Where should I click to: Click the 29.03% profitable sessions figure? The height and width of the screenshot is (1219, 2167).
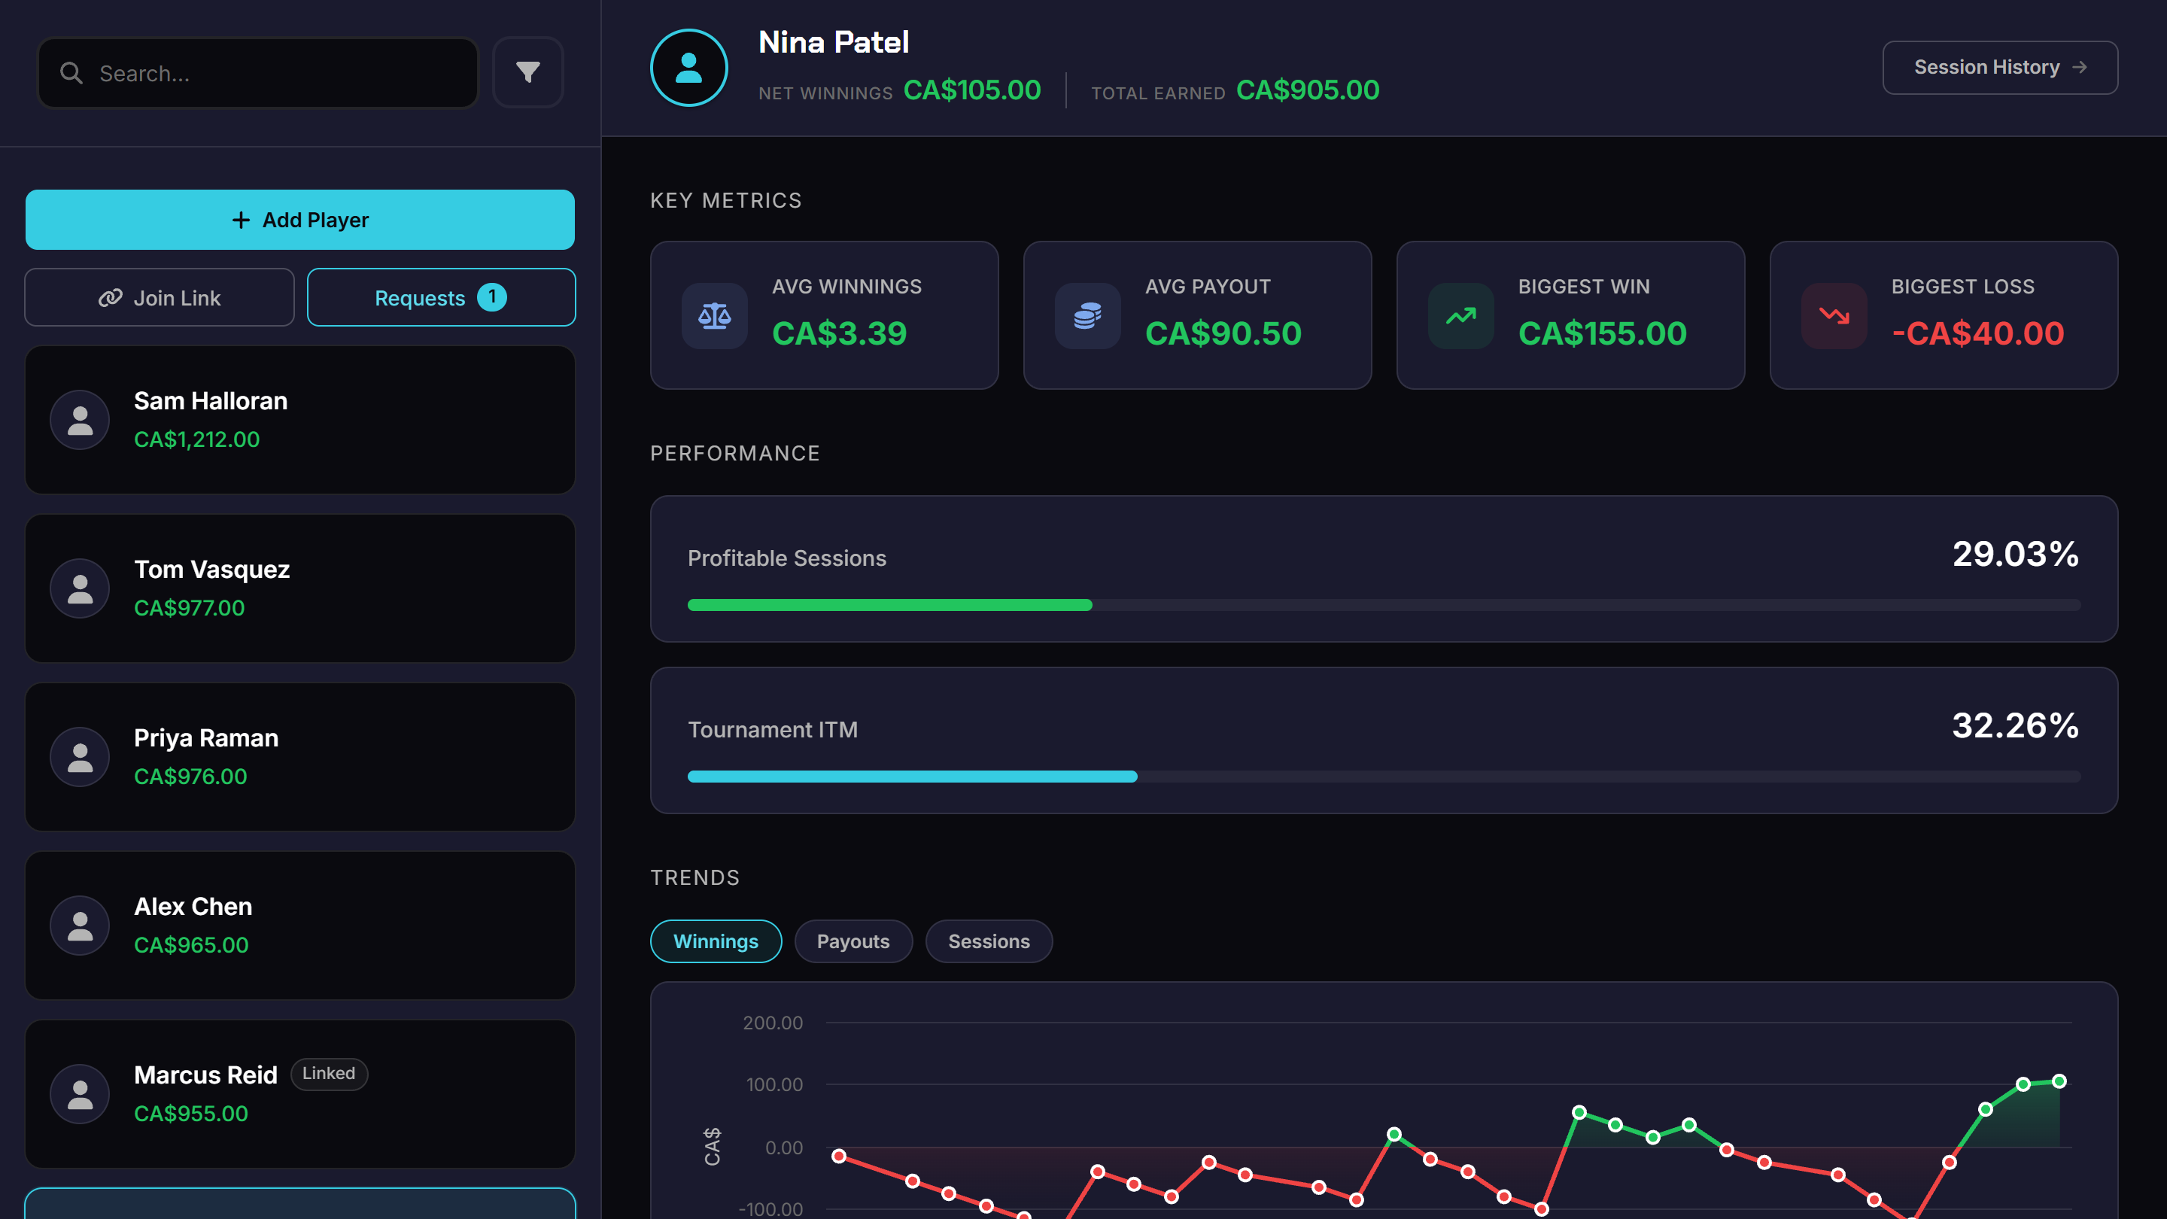[2016, 555]
